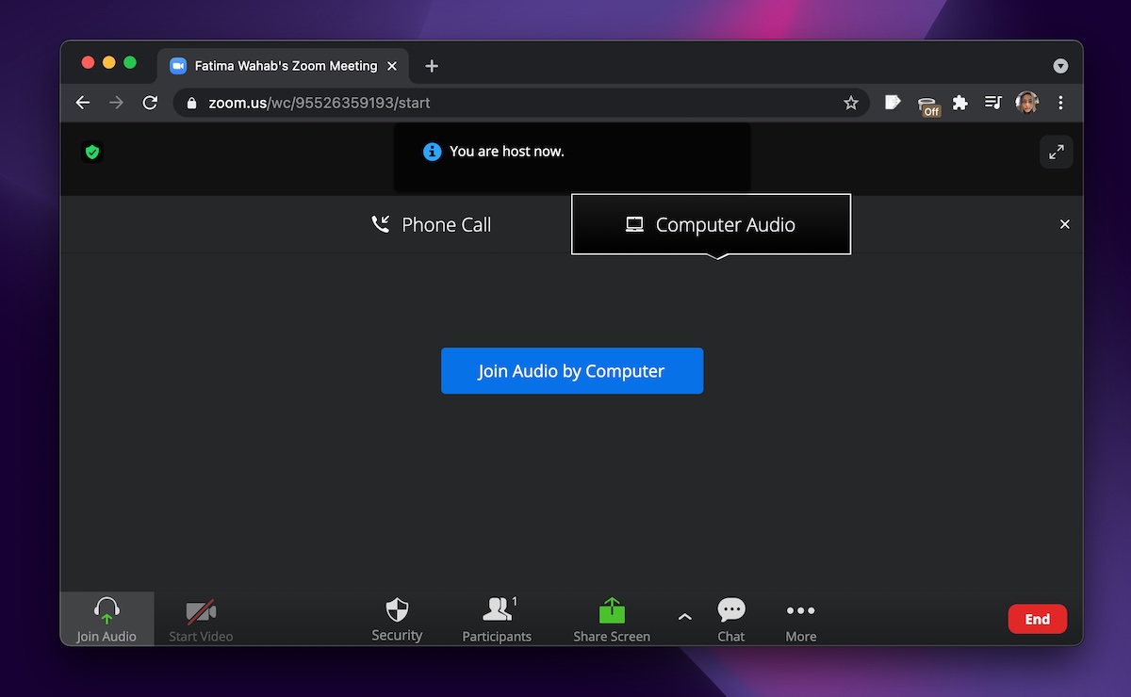Select the Fatima Wahab's Zoom Meeting tab
Screen dimensions: 1131x697
click(x=283, y=66)
